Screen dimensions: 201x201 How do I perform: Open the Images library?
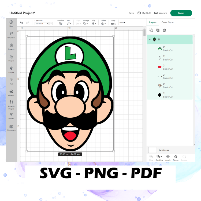[11, 70]
